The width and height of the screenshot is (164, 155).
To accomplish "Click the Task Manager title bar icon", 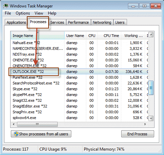I will tap(5, 6).
